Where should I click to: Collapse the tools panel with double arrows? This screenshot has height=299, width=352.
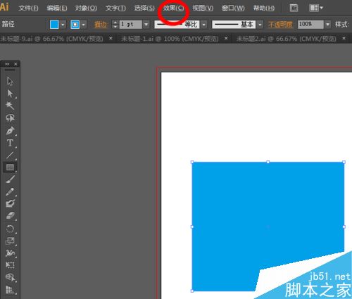coord(7,64)
